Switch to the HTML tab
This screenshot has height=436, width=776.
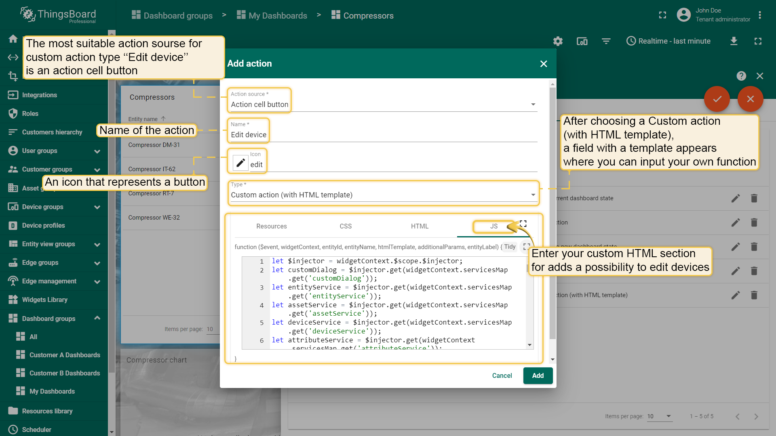click(420, 226)
